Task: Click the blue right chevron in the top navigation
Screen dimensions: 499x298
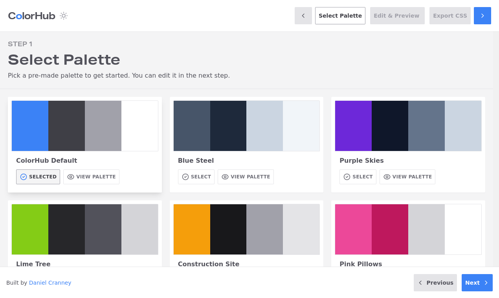Action: pyautogui.click(x=482, y=16)
